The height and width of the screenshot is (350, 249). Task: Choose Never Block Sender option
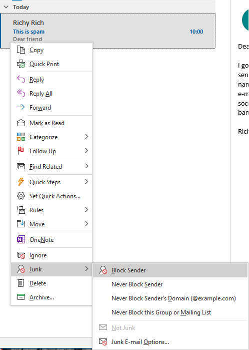pyautogui.click(x=170, y=284)
